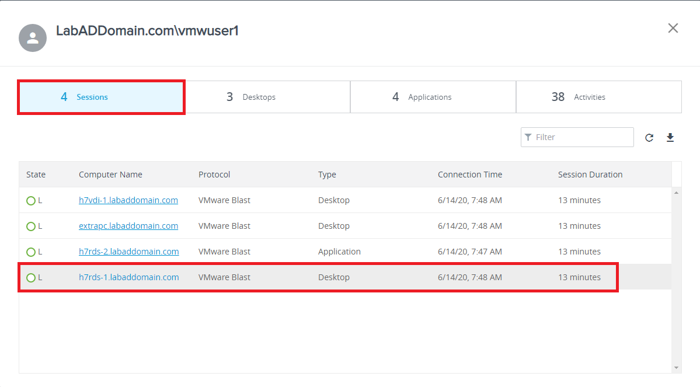Image resolution: width=700 pixels, height=387 pixels.
Task: Click the state circle for h7vdi-1
Action: (x=31, y=201)
